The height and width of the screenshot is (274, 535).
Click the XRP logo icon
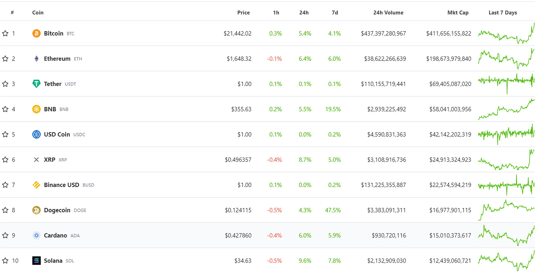pyautogui.click(x=36, y=160)
